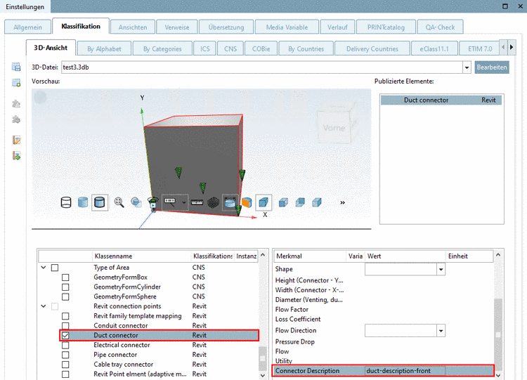Check the Type of Area checkbox
The width and height of the screenshot is (527, 380).
(x=55, y=268)
